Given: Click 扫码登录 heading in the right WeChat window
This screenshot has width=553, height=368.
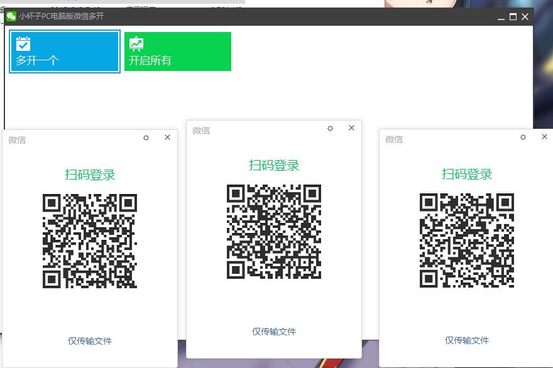Looking at the screenshot, I should [x=467, y=174].
